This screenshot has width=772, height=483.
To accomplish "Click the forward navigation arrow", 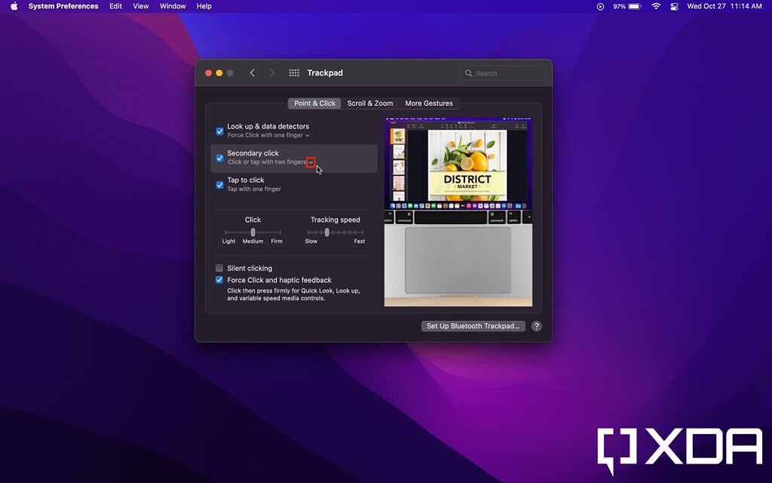I will [272, 72].
